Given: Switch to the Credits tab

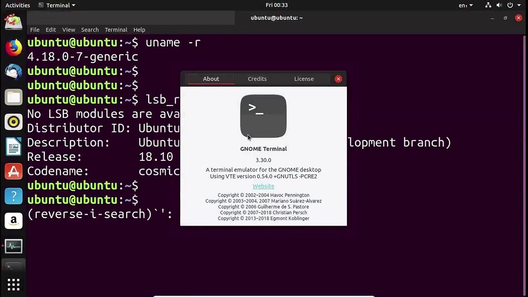Looking at the screenshot, I should pos(257,79).
